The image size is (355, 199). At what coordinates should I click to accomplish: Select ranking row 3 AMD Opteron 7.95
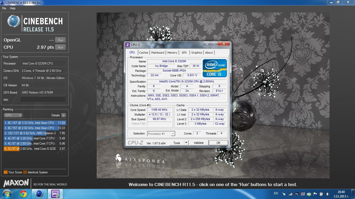(35, 133)
